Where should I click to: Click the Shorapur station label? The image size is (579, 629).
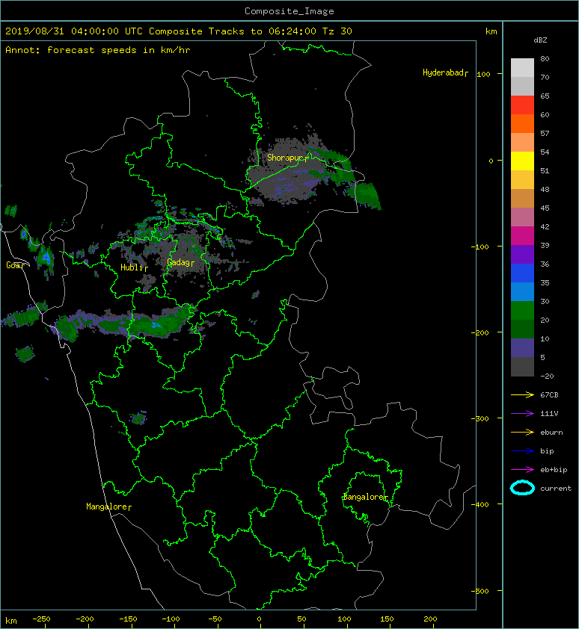pyautogui.click(x=287, y=158)
